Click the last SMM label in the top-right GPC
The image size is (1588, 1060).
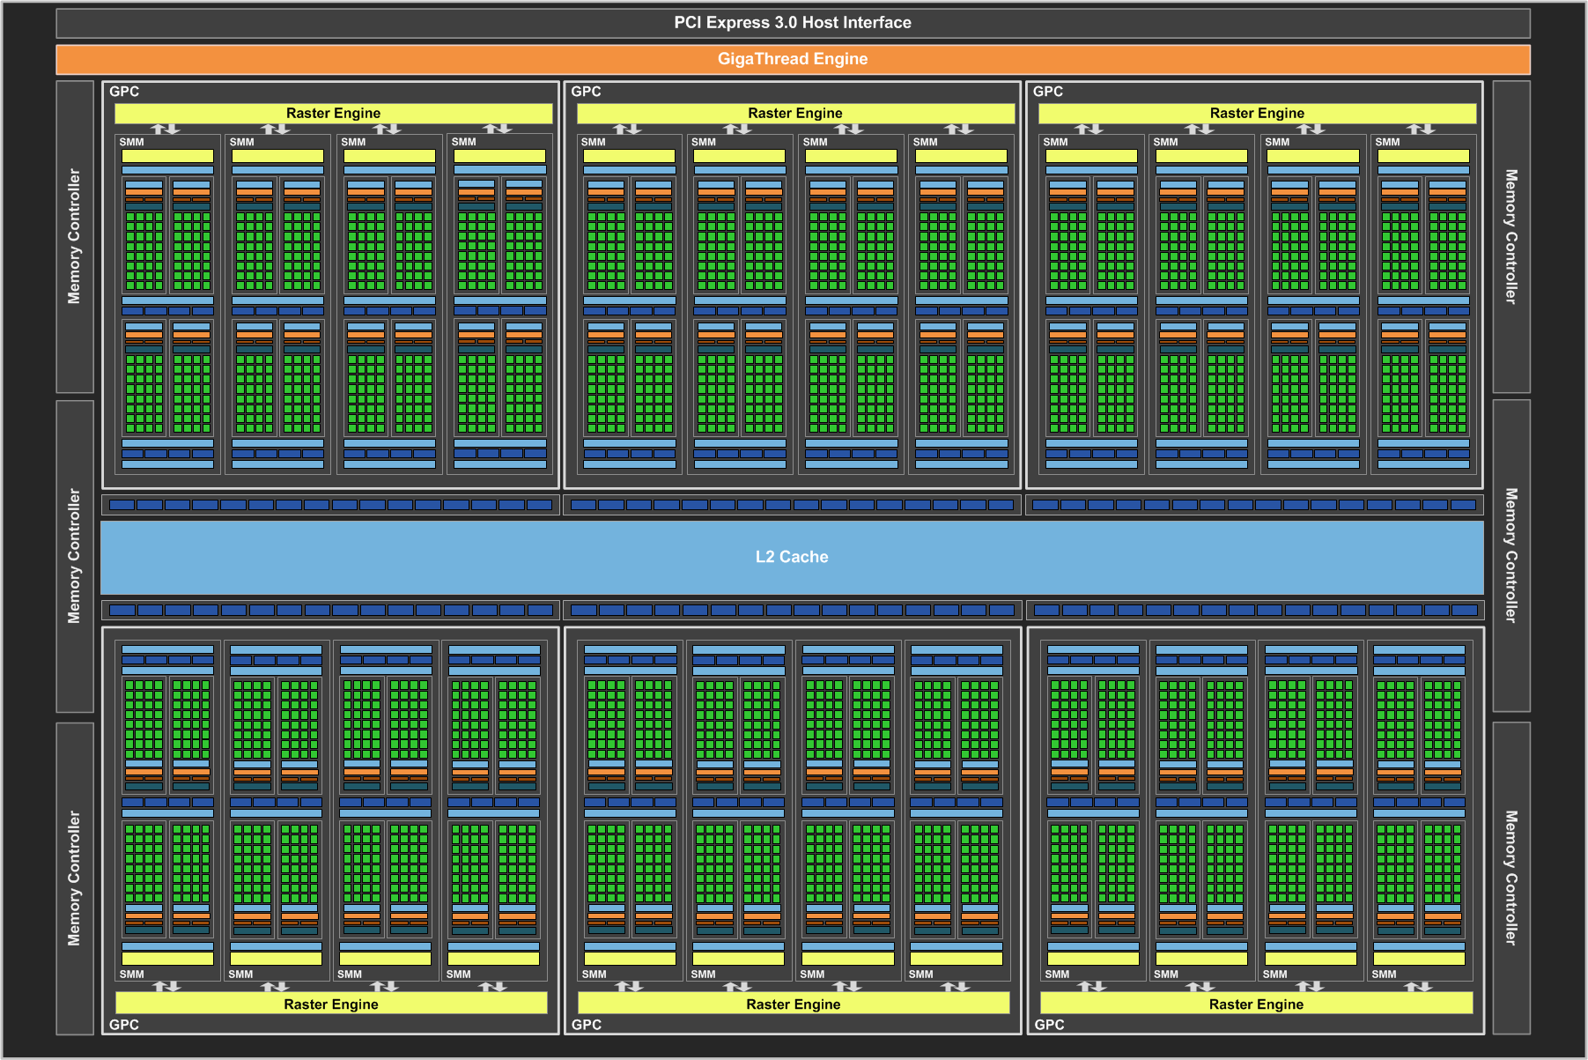[1387, 142]
